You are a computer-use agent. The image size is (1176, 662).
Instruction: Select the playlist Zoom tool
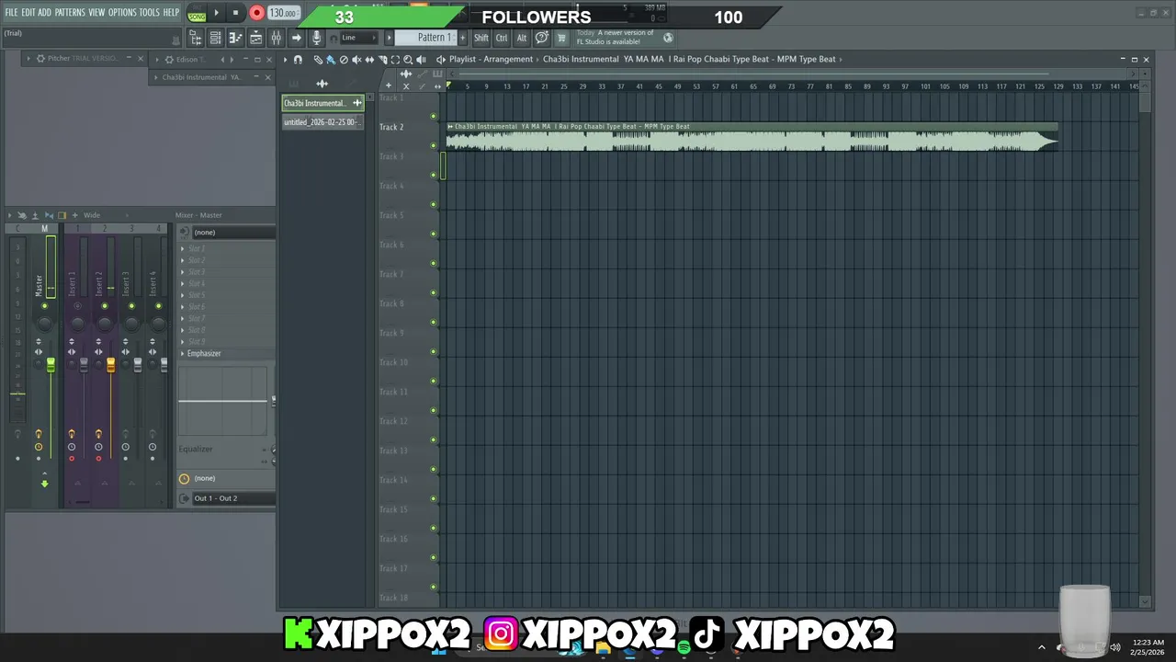tap(408, 60)
